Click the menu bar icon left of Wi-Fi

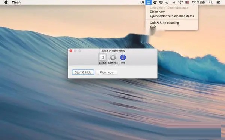174,3
